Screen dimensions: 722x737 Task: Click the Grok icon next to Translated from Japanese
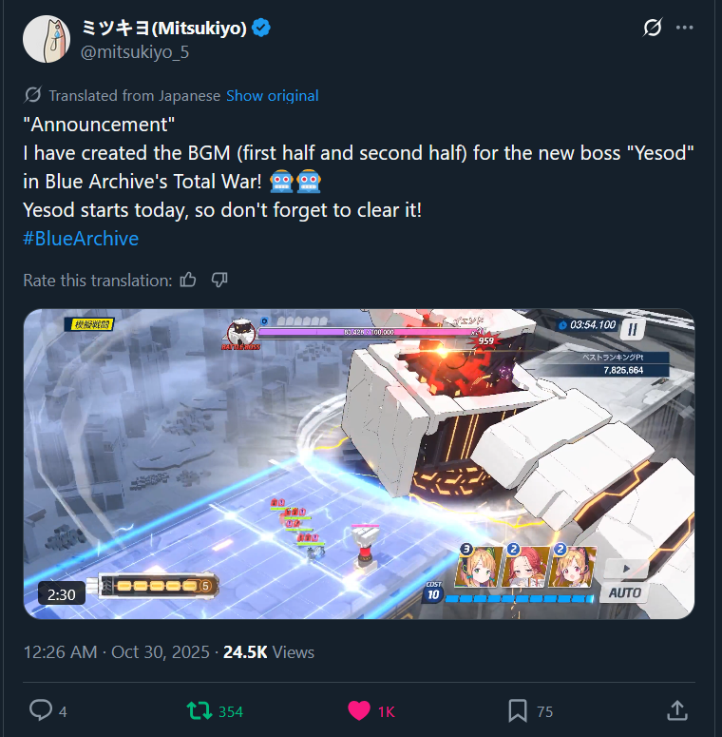coord(33,95)
